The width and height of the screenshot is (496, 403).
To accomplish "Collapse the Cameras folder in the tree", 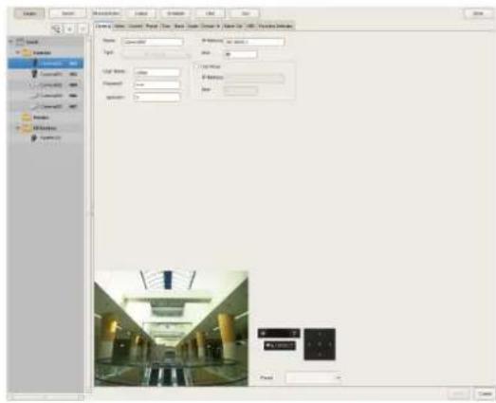I will click(18, 52).
